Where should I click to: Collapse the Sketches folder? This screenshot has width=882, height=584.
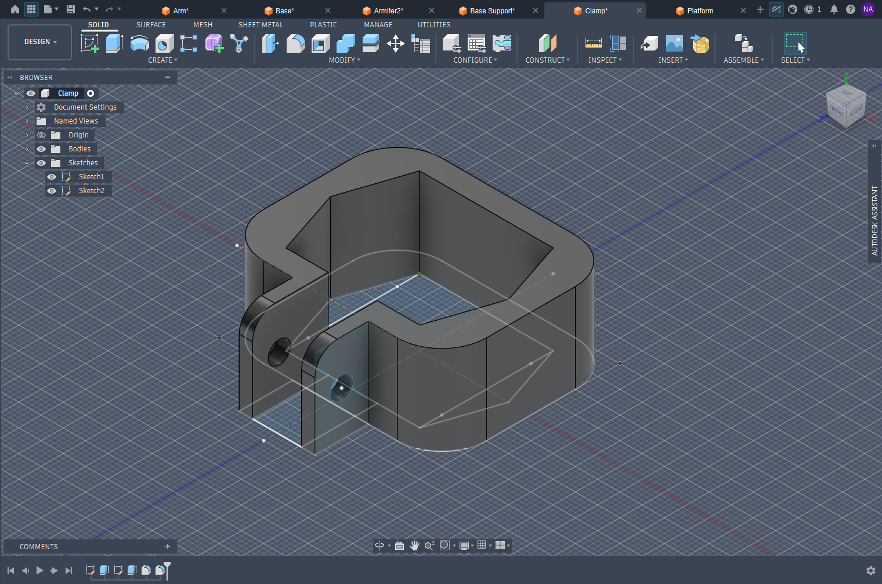click(27, 163)
